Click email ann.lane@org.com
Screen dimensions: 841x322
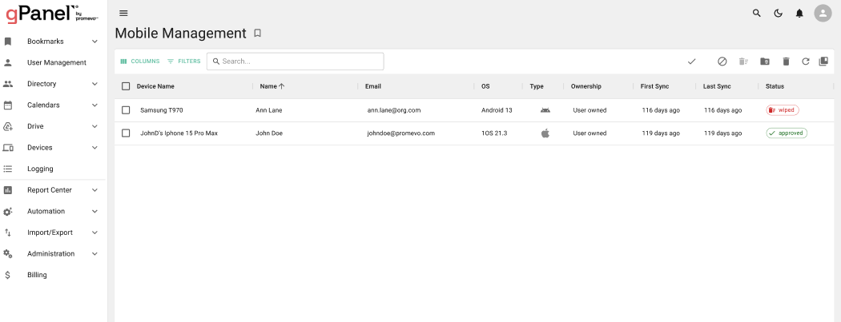(x=394, y=110)
